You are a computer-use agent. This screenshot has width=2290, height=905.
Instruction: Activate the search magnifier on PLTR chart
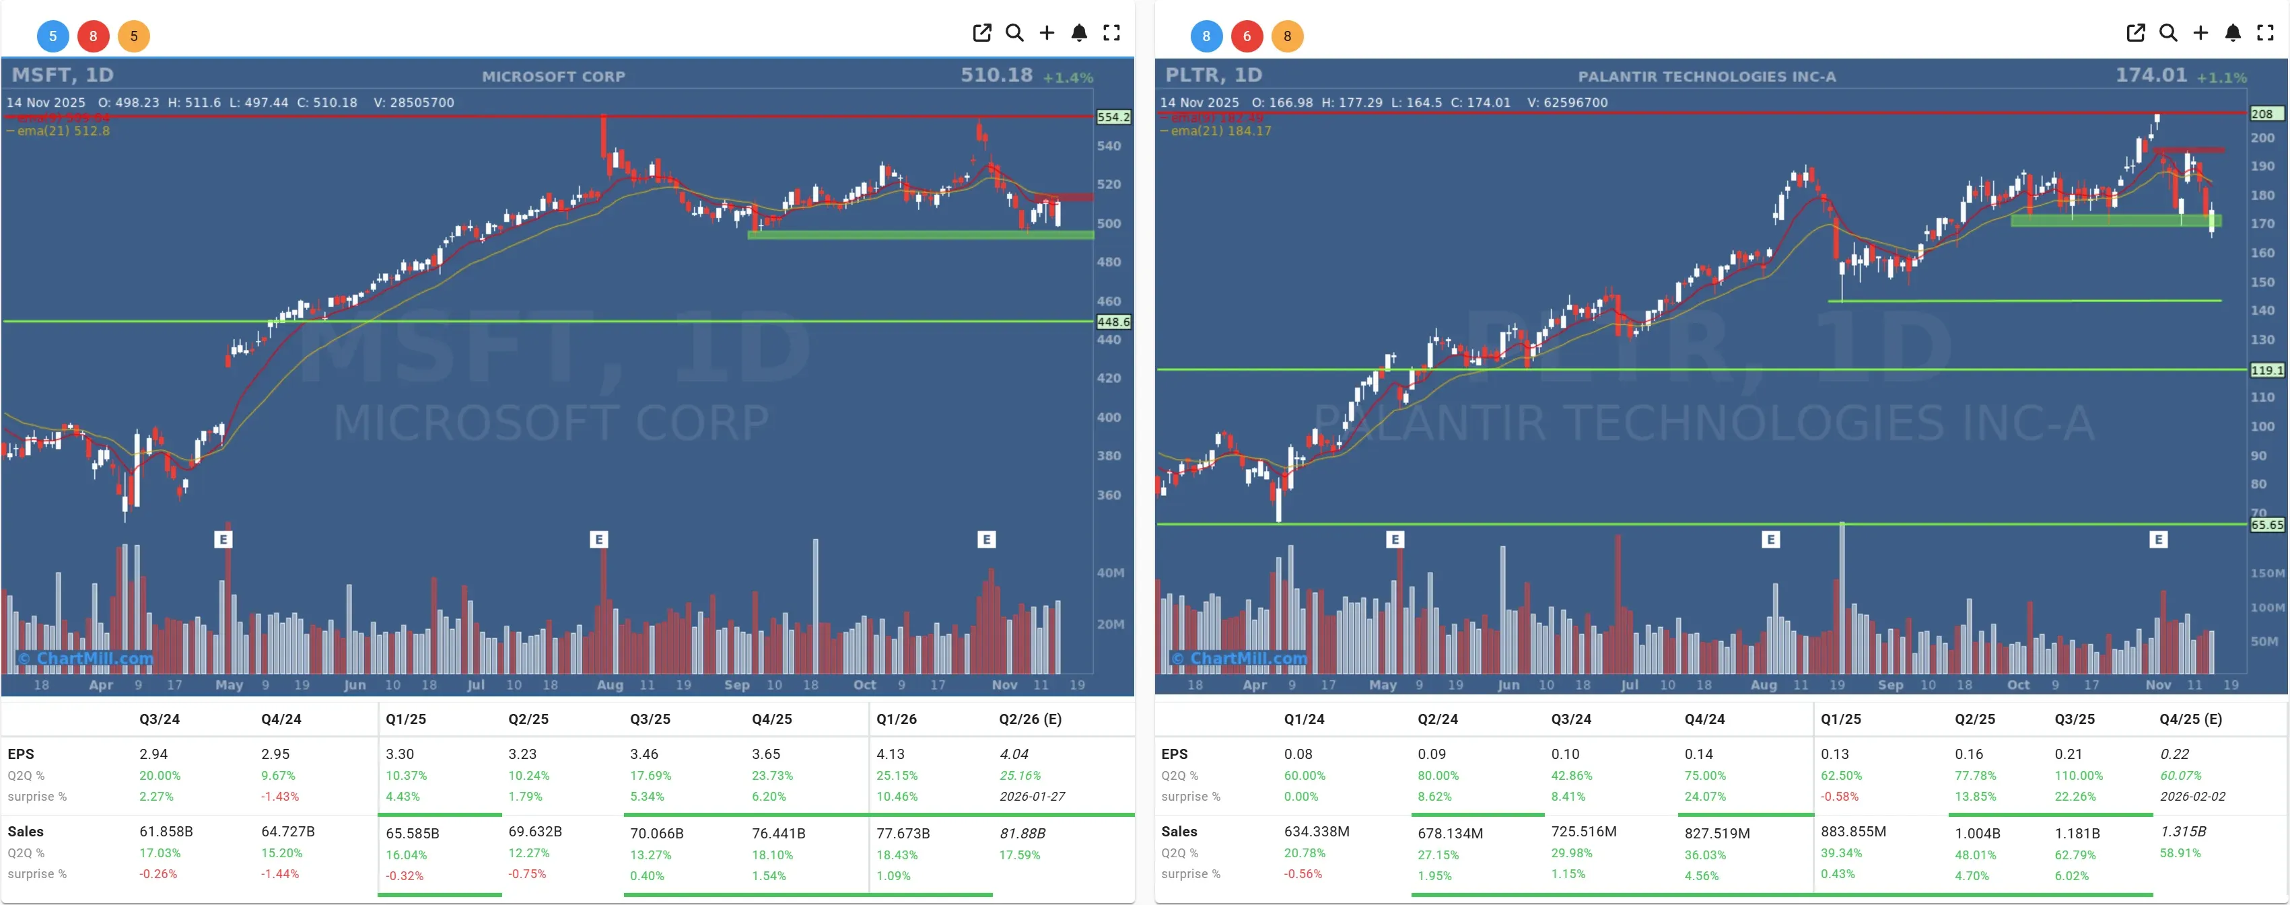pyautogui.click(x=2168, y=33)
